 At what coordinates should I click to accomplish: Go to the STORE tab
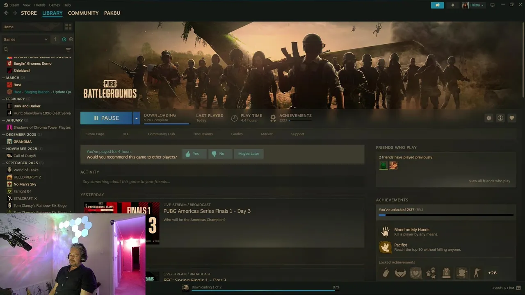pos(29,13)
